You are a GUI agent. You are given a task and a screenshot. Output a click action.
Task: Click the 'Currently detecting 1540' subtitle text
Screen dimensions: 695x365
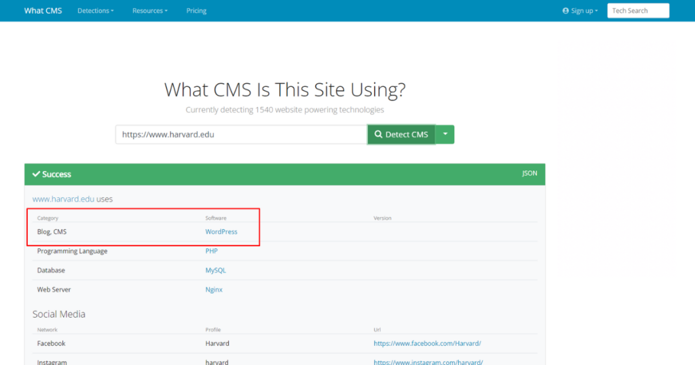[284, 109]
